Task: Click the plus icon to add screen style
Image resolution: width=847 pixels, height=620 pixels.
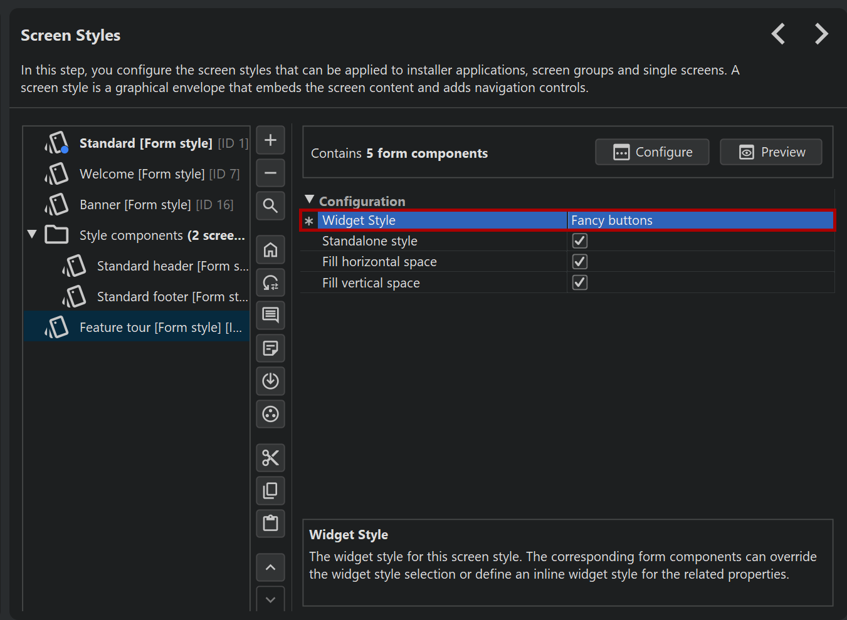Action: 270,140
